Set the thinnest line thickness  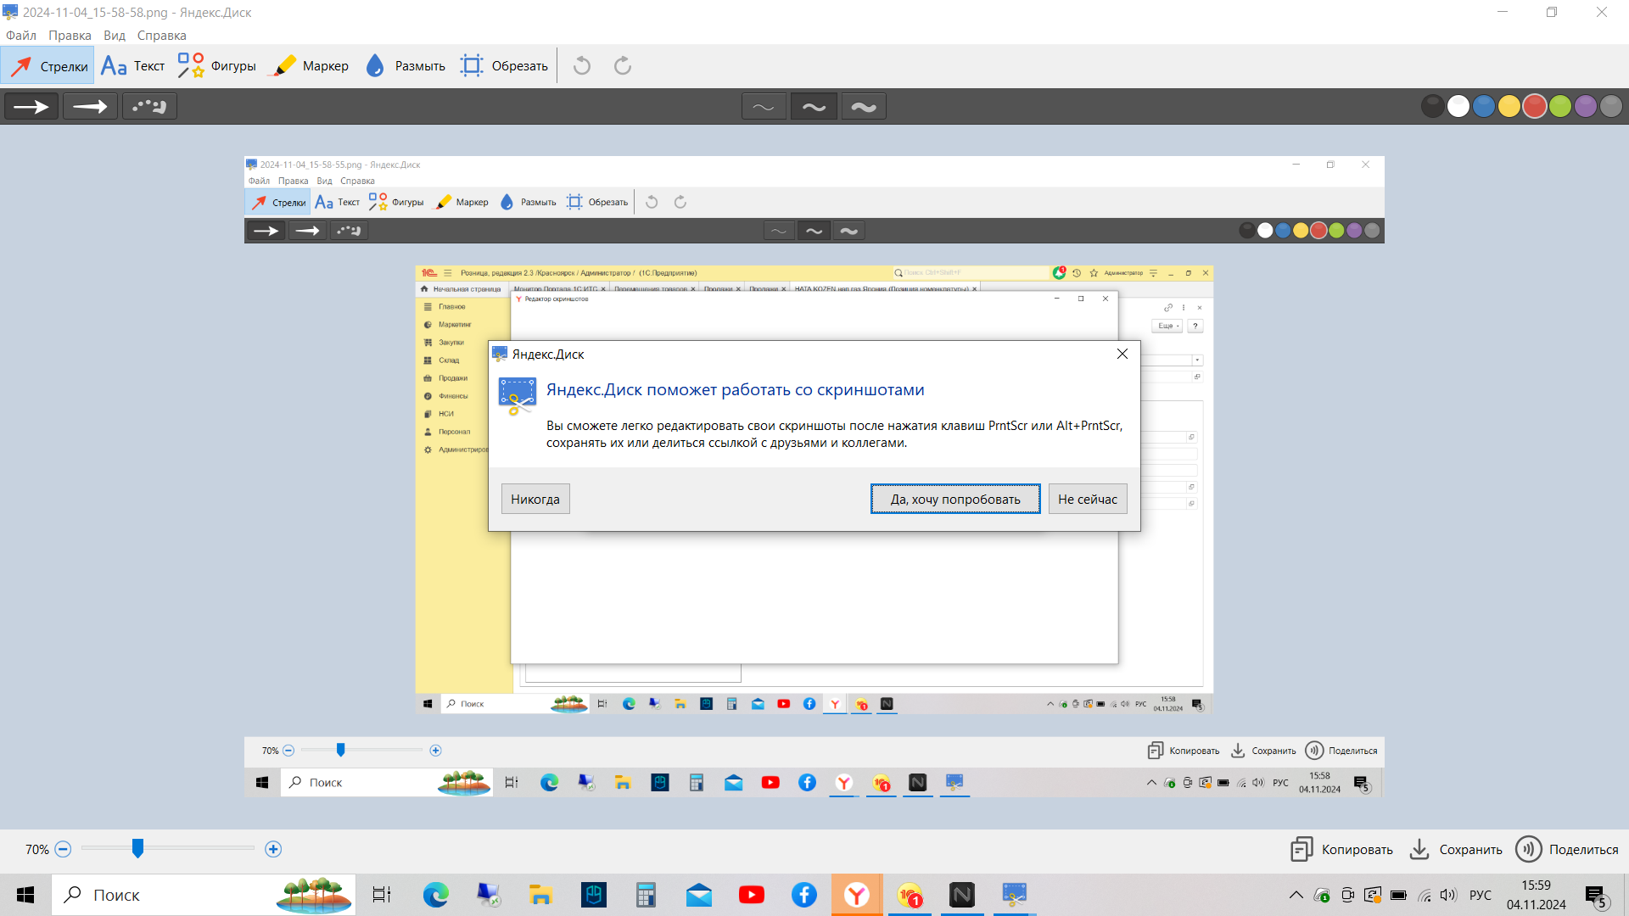[764, 107]
